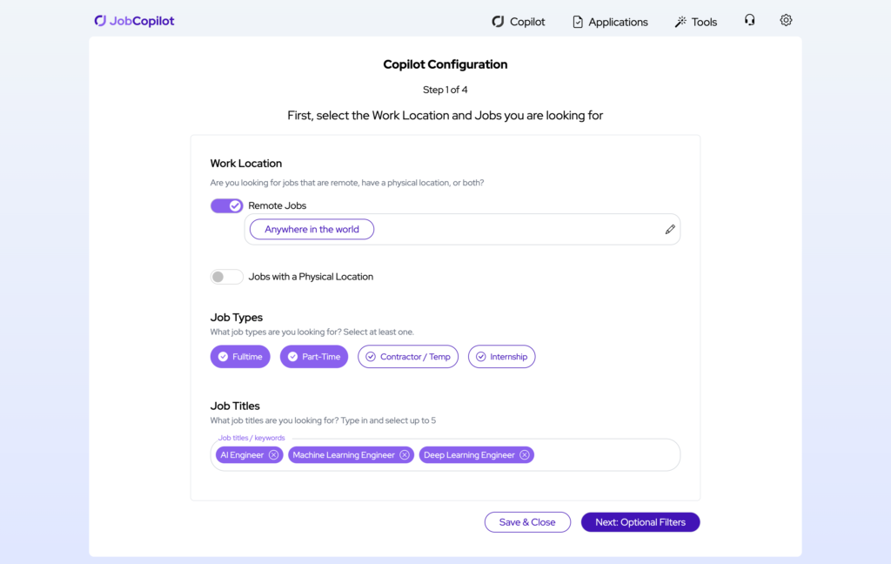Disable the Remote Jobs toggle
The width and height of the screenshot is (891, 564).
(x=226, y=205)
